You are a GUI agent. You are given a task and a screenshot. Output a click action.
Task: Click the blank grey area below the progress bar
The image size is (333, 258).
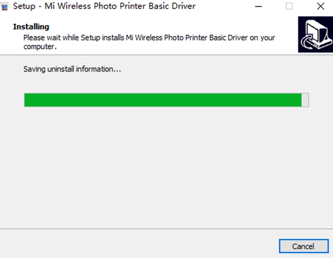point(166,166)
